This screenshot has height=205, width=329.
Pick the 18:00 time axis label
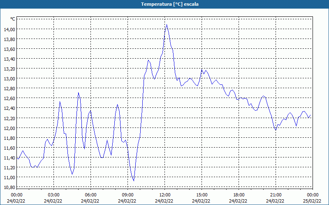click(239, 195)
